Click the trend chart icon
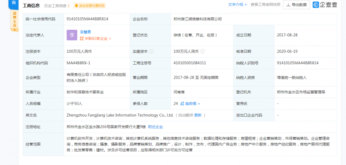The image size is (346, 165). tap(182, 103)
